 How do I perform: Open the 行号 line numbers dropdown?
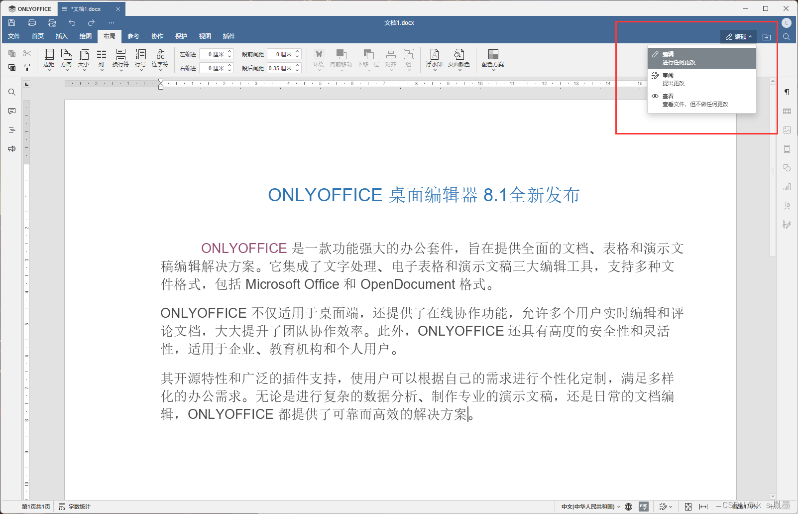[x=140, y=60]
